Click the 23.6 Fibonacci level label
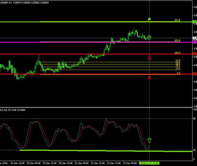The width and height of the screenshot is (197, 166). [x=178, y=69]
